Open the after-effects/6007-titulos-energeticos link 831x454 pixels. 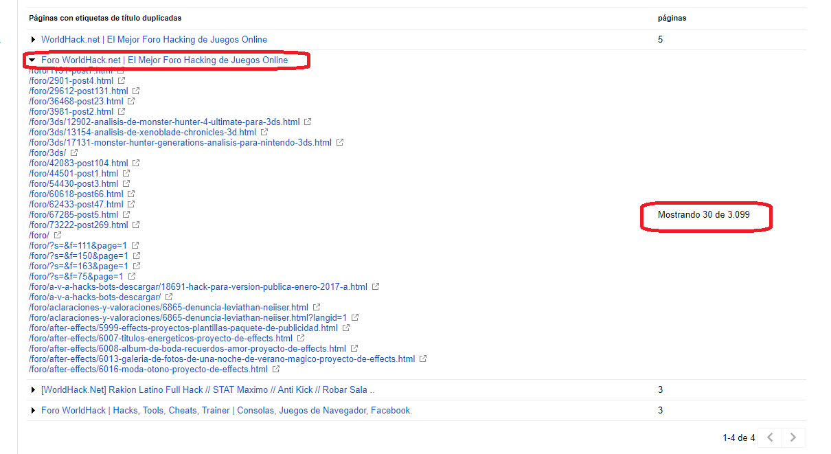[161, 338]
